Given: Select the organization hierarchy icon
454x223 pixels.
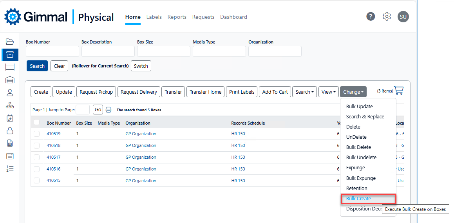Looking at the screenshot, I should coord(10,105).
